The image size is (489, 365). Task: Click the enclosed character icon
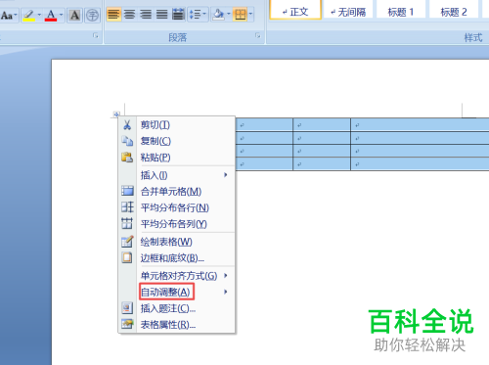click(92, 15)
